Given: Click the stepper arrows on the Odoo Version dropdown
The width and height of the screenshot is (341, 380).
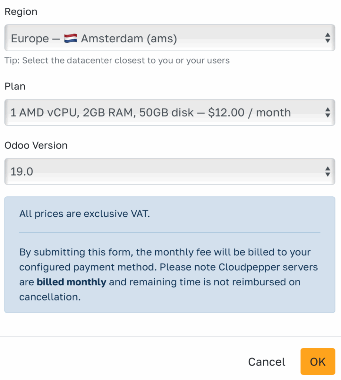Looking at the screenshot, I should (328, 171).
